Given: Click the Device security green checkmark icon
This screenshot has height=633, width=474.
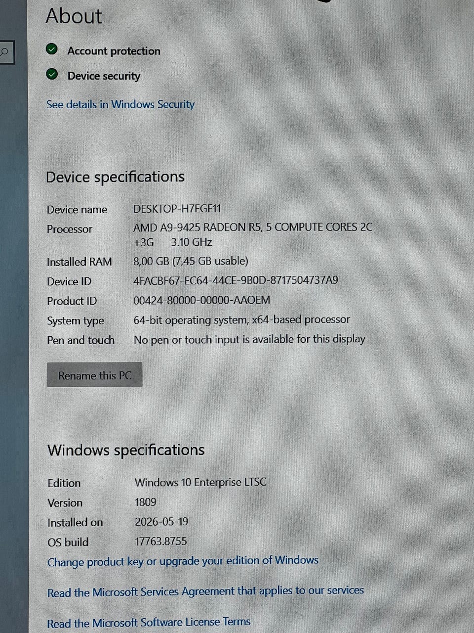Looking at the screenshot, I should point(52,75).
